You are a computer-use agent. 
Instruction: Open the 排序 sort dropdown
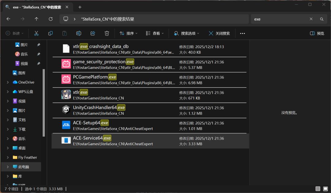(128, 33)
